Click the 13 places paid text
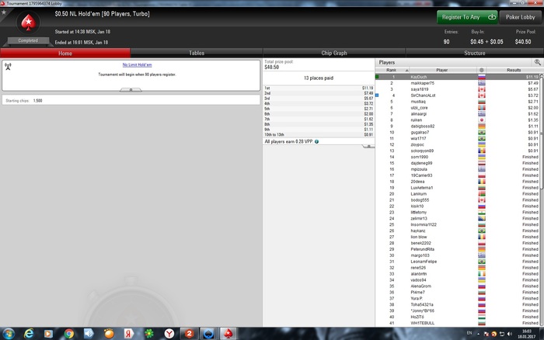The height and width of the screenshot is (340, 544). (319, 78)
